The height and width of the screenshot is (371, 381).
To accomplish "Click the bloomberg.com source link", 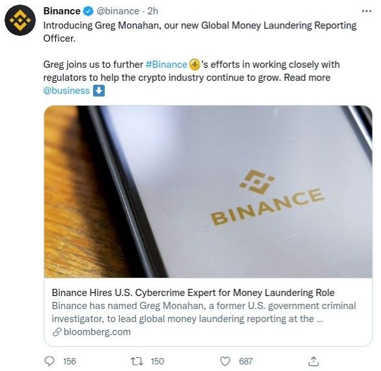I will click(x=97, y=332).
